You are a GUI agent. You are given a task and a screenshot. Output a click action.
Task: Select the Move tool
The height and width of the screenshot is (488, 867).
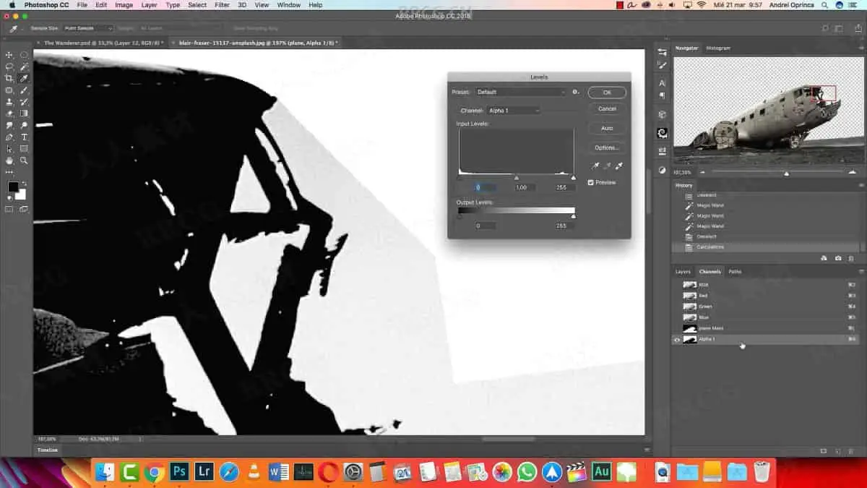(x=9, y=55)
